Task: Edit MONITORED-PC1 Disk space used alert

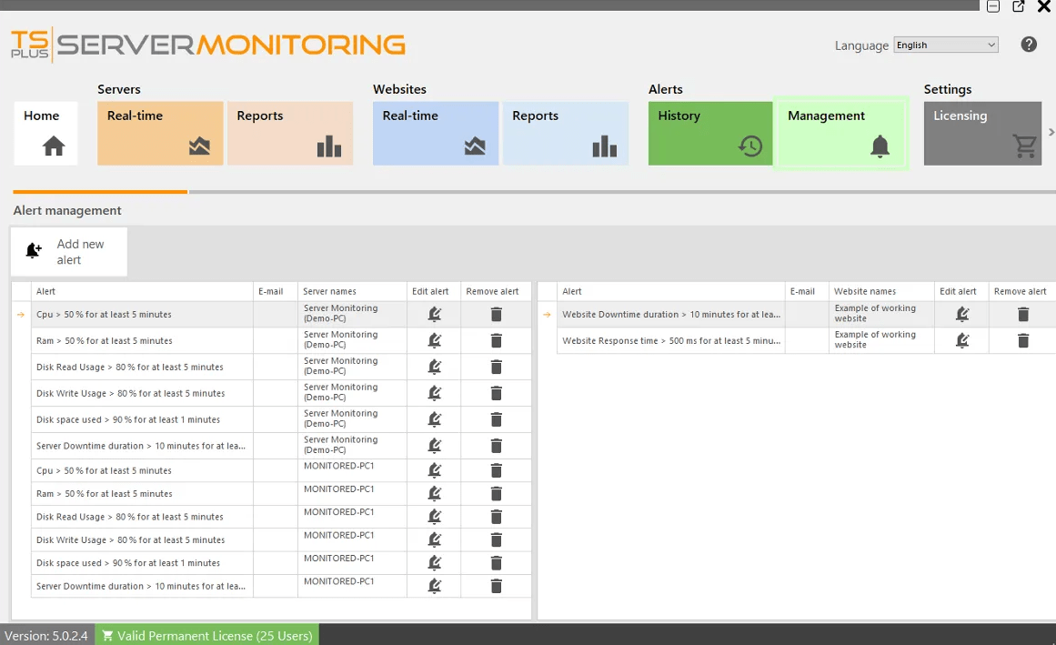Action: point(435,563)
